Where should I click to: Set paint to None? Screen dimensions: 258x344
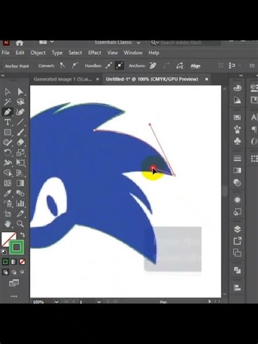point(22,262)
